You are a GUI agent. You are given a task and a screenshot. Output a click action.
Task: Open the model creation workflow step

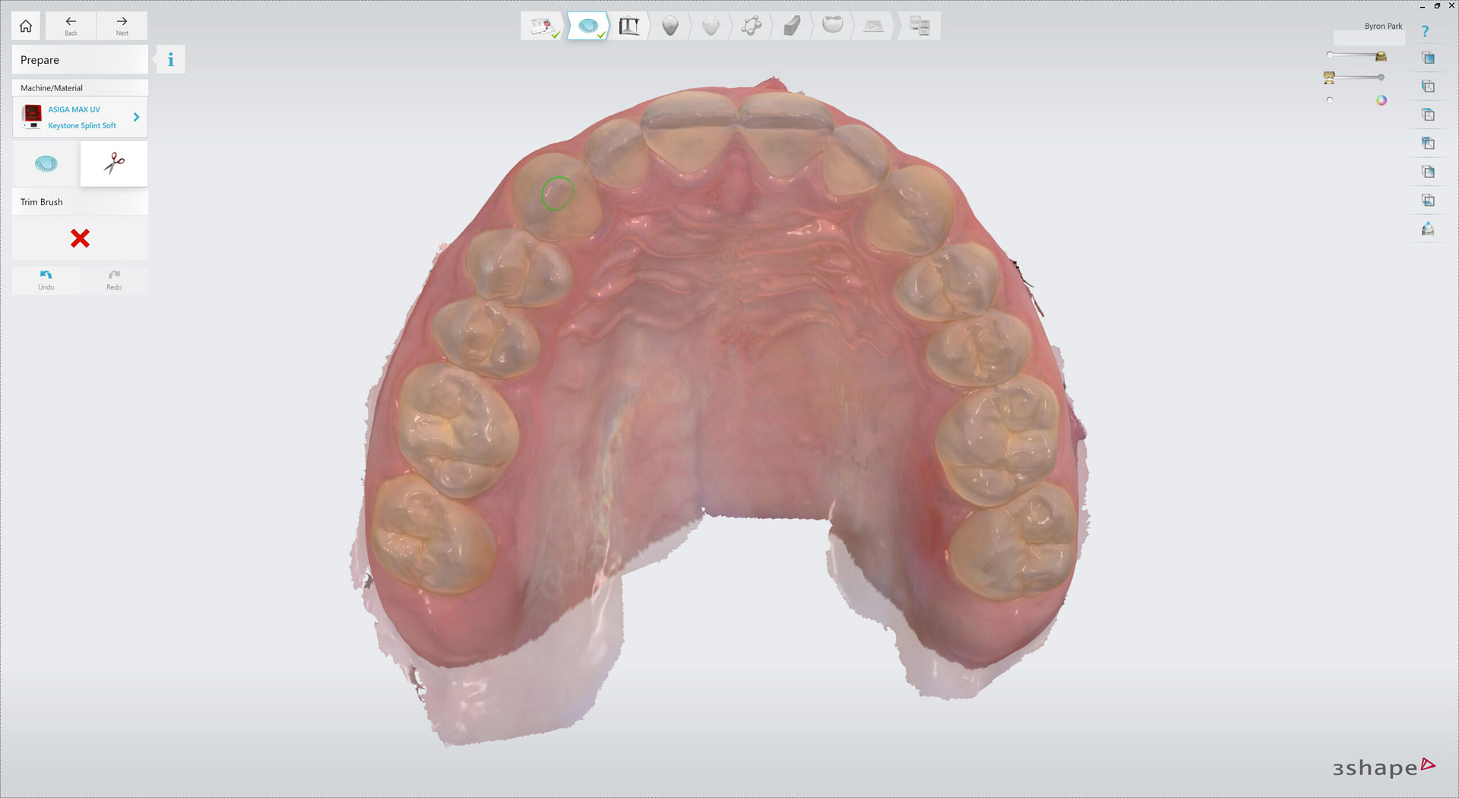629,25
